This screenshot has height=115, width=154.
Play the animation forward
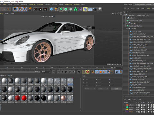(66, 72)
